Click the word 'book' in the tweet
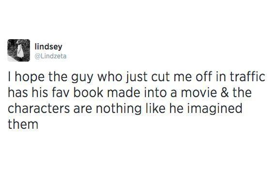The height and width of the screenshot is (182, 273). pyautogui.click(x=88, y=92)
